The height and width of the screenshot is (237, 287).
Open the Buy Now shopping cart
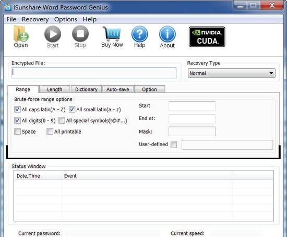112,34
